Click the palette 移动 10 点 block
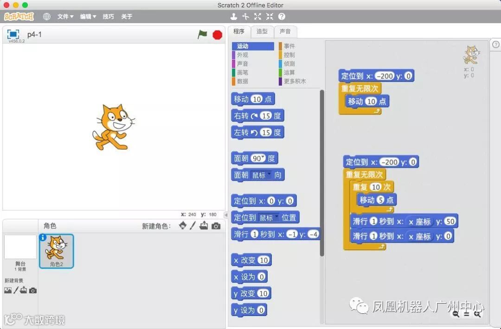The image size is (501, 329). pos(253,99)
